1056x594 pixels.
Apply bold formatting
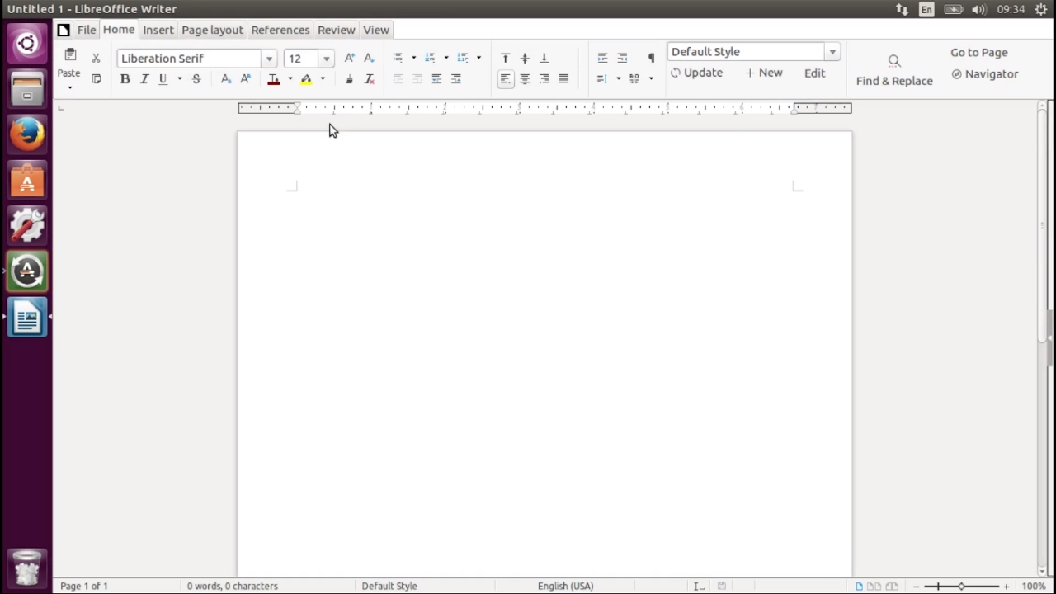point(125,79)
